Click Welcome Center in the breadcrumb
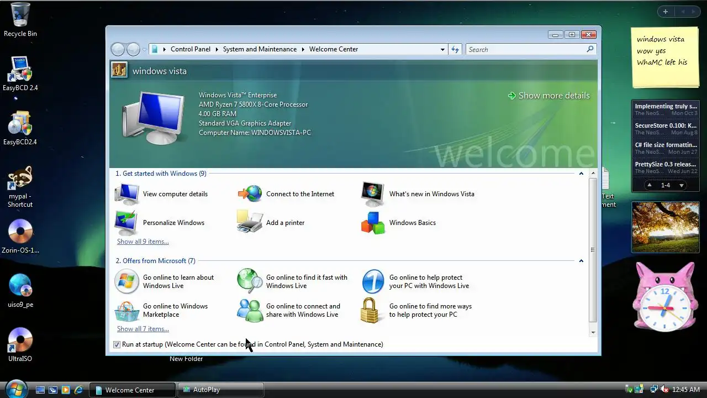Screen dimensions: 707x398 coord(334,49)
